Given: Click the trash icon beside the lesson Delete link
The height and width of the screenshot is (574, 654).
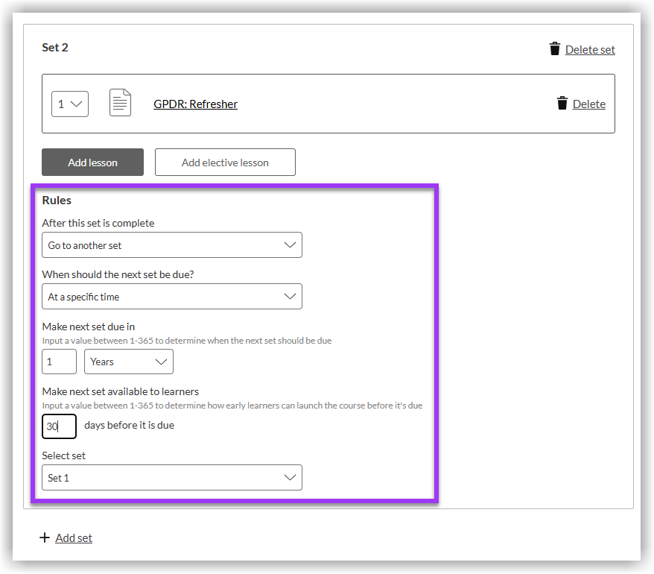Looking at the screenshot, I should coord(562,104).
